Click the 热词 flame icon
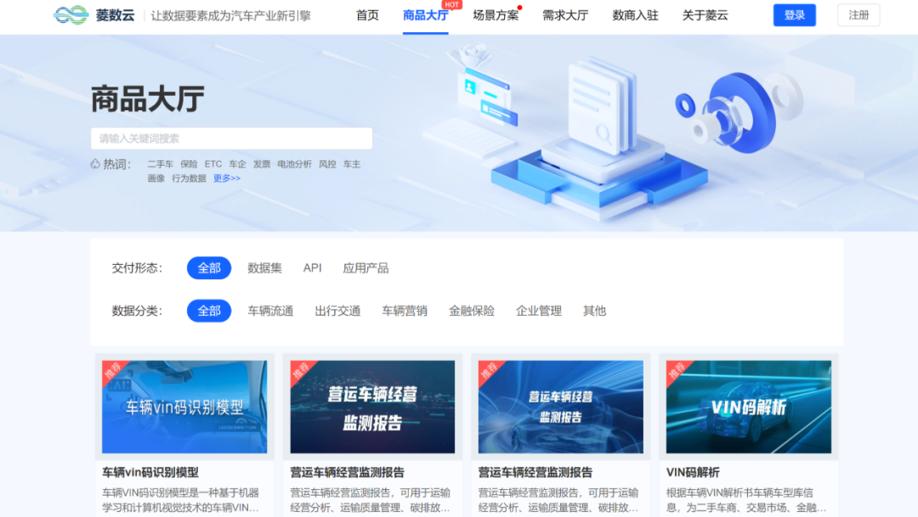This screenshot has height=517, width=918. (95, 164)
